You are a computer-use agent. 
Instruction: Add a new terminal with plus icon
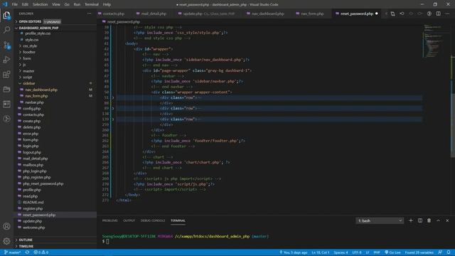coord(411,220)
